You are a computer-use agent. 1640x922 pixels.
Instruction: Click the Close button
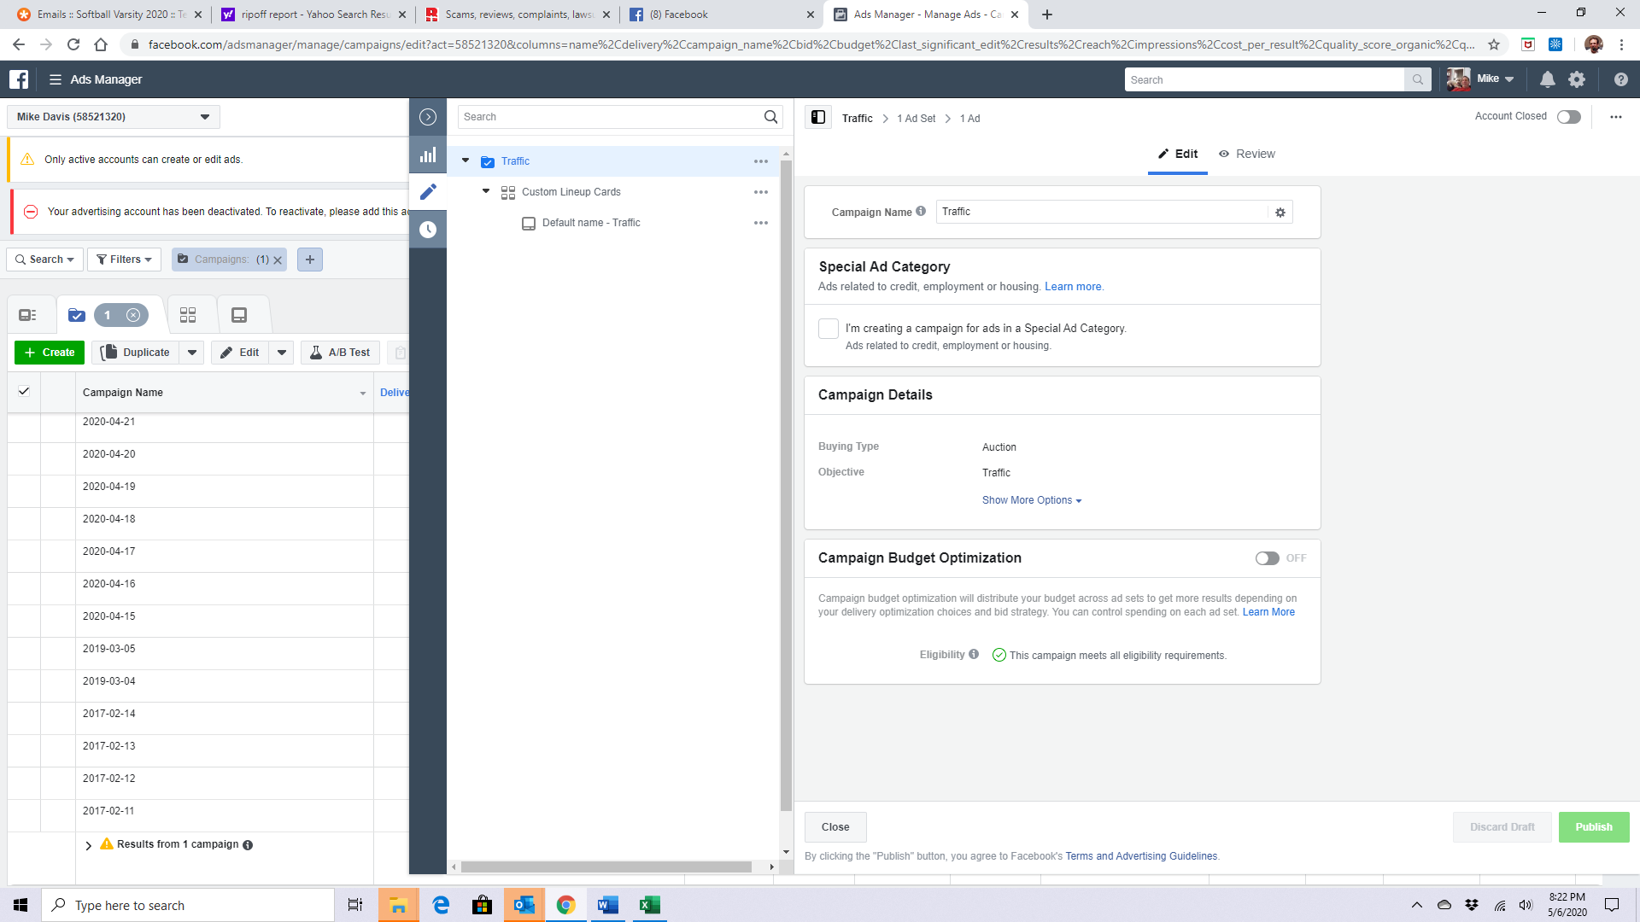tap(835, 827)
